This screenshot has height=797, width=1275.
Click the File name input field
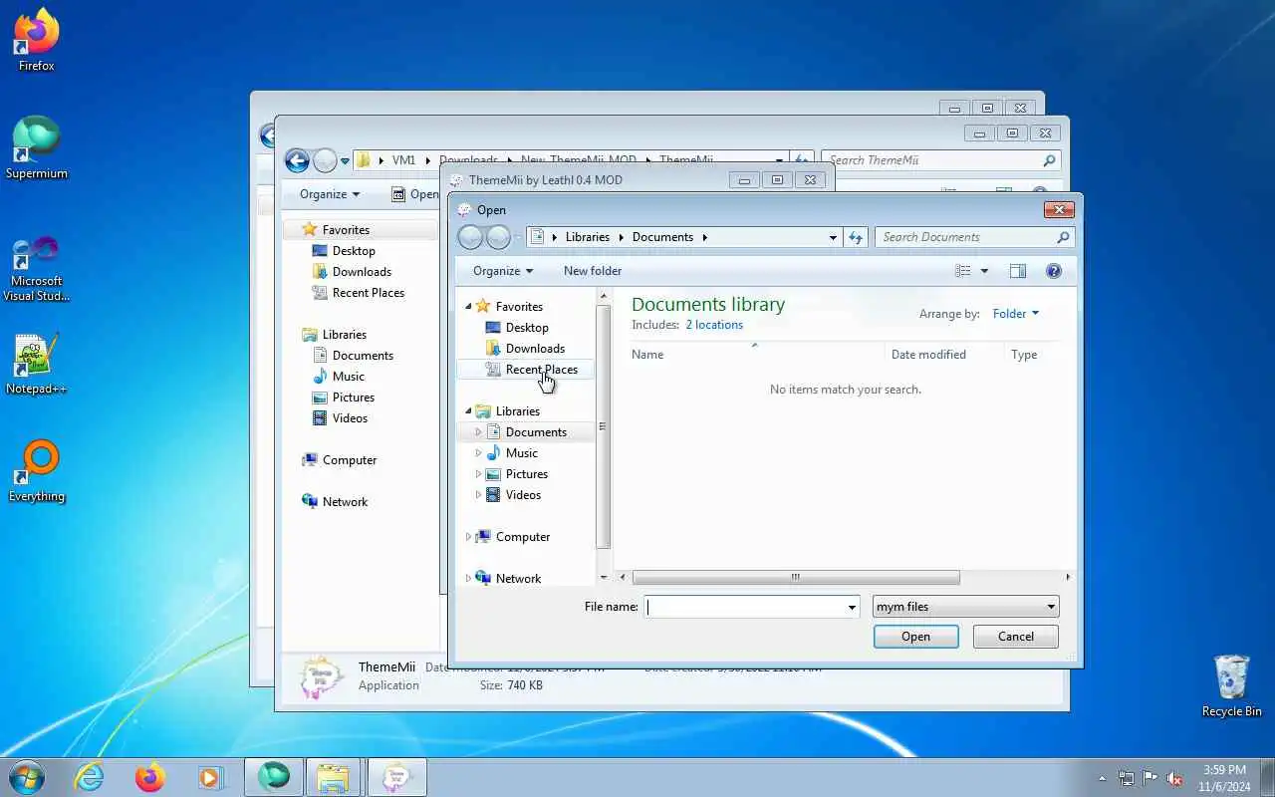tap(744, 607)
